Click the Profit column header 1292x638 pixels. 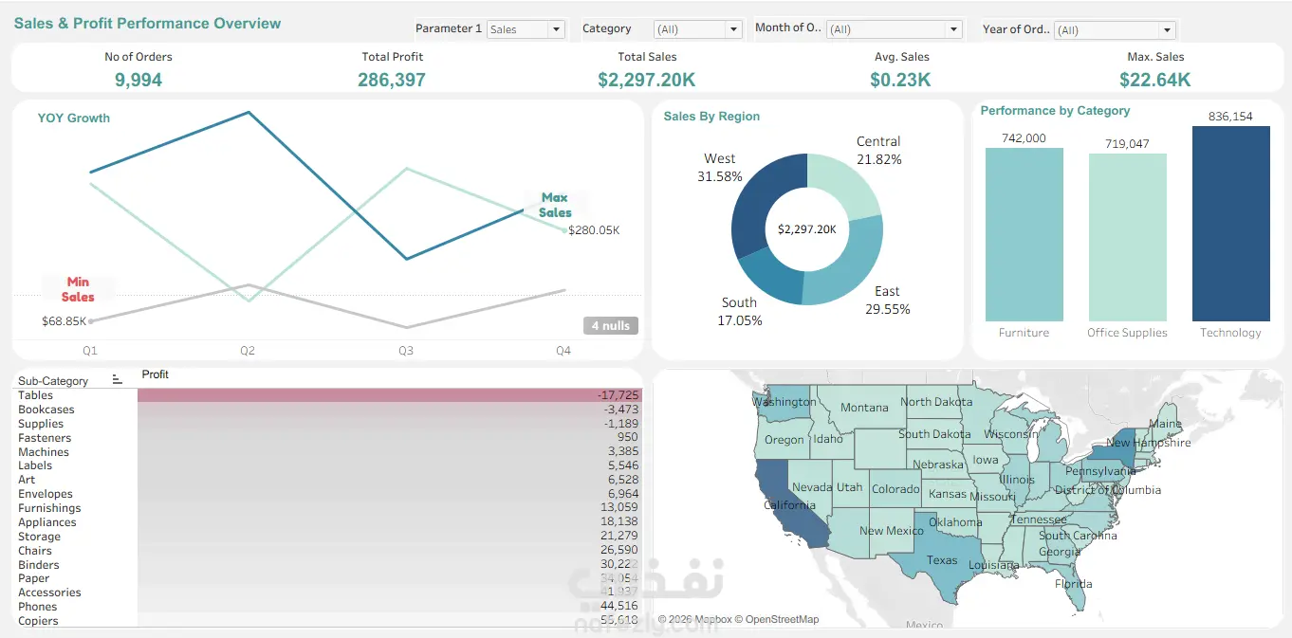tap(155, 374)
